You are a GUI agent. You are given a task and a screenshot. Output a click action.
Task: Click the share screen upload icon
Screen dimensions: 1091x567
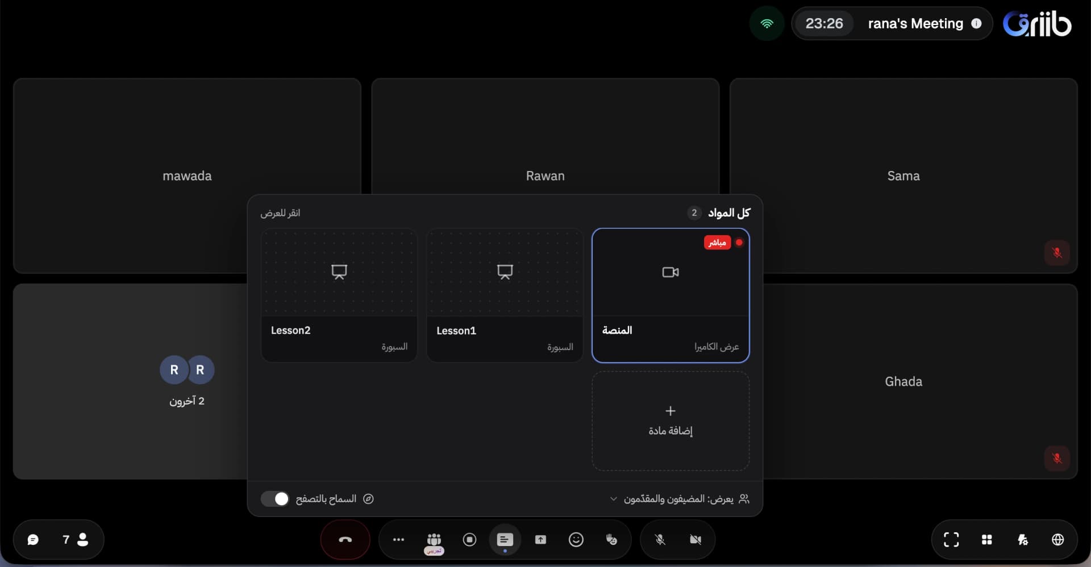point(540,539)
